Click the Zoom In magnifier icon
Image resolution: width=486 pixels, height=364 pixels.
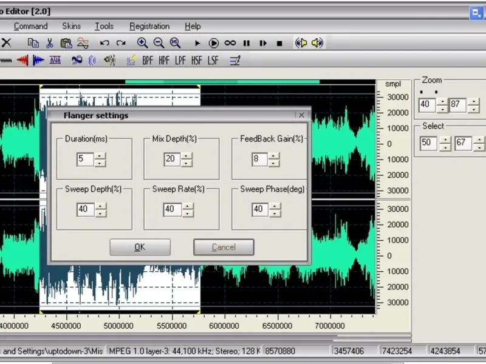tap(142, 43)
